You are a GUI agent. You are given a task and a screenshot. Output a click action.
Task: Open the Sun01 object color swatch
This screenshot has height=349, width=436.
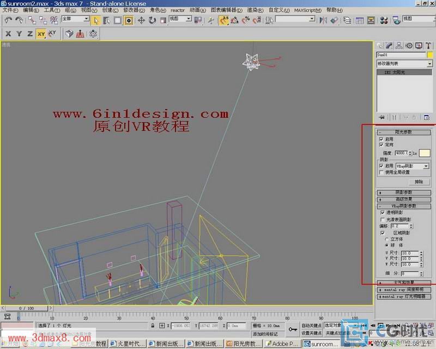coord(430,55)
